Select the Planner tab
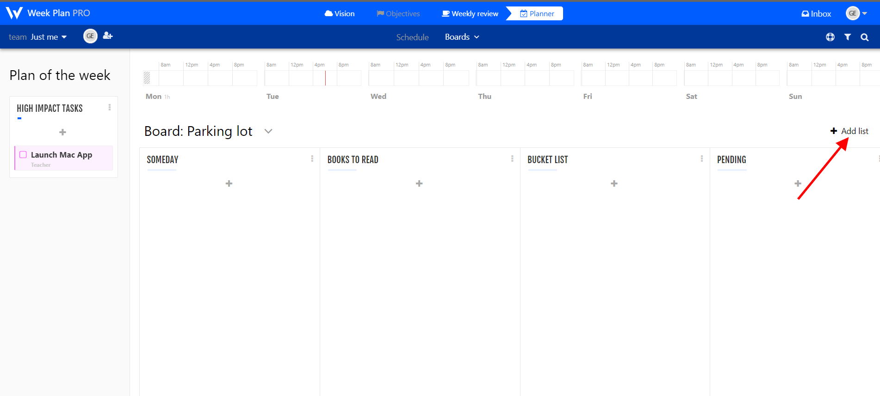The image size is (880, 396). coord(537,13)
